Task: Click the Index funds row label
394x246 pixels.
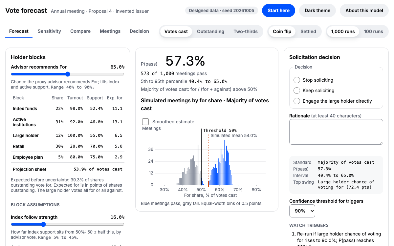Action: click(25, 109)
